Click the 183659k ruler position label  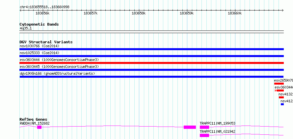click(187, 13)
